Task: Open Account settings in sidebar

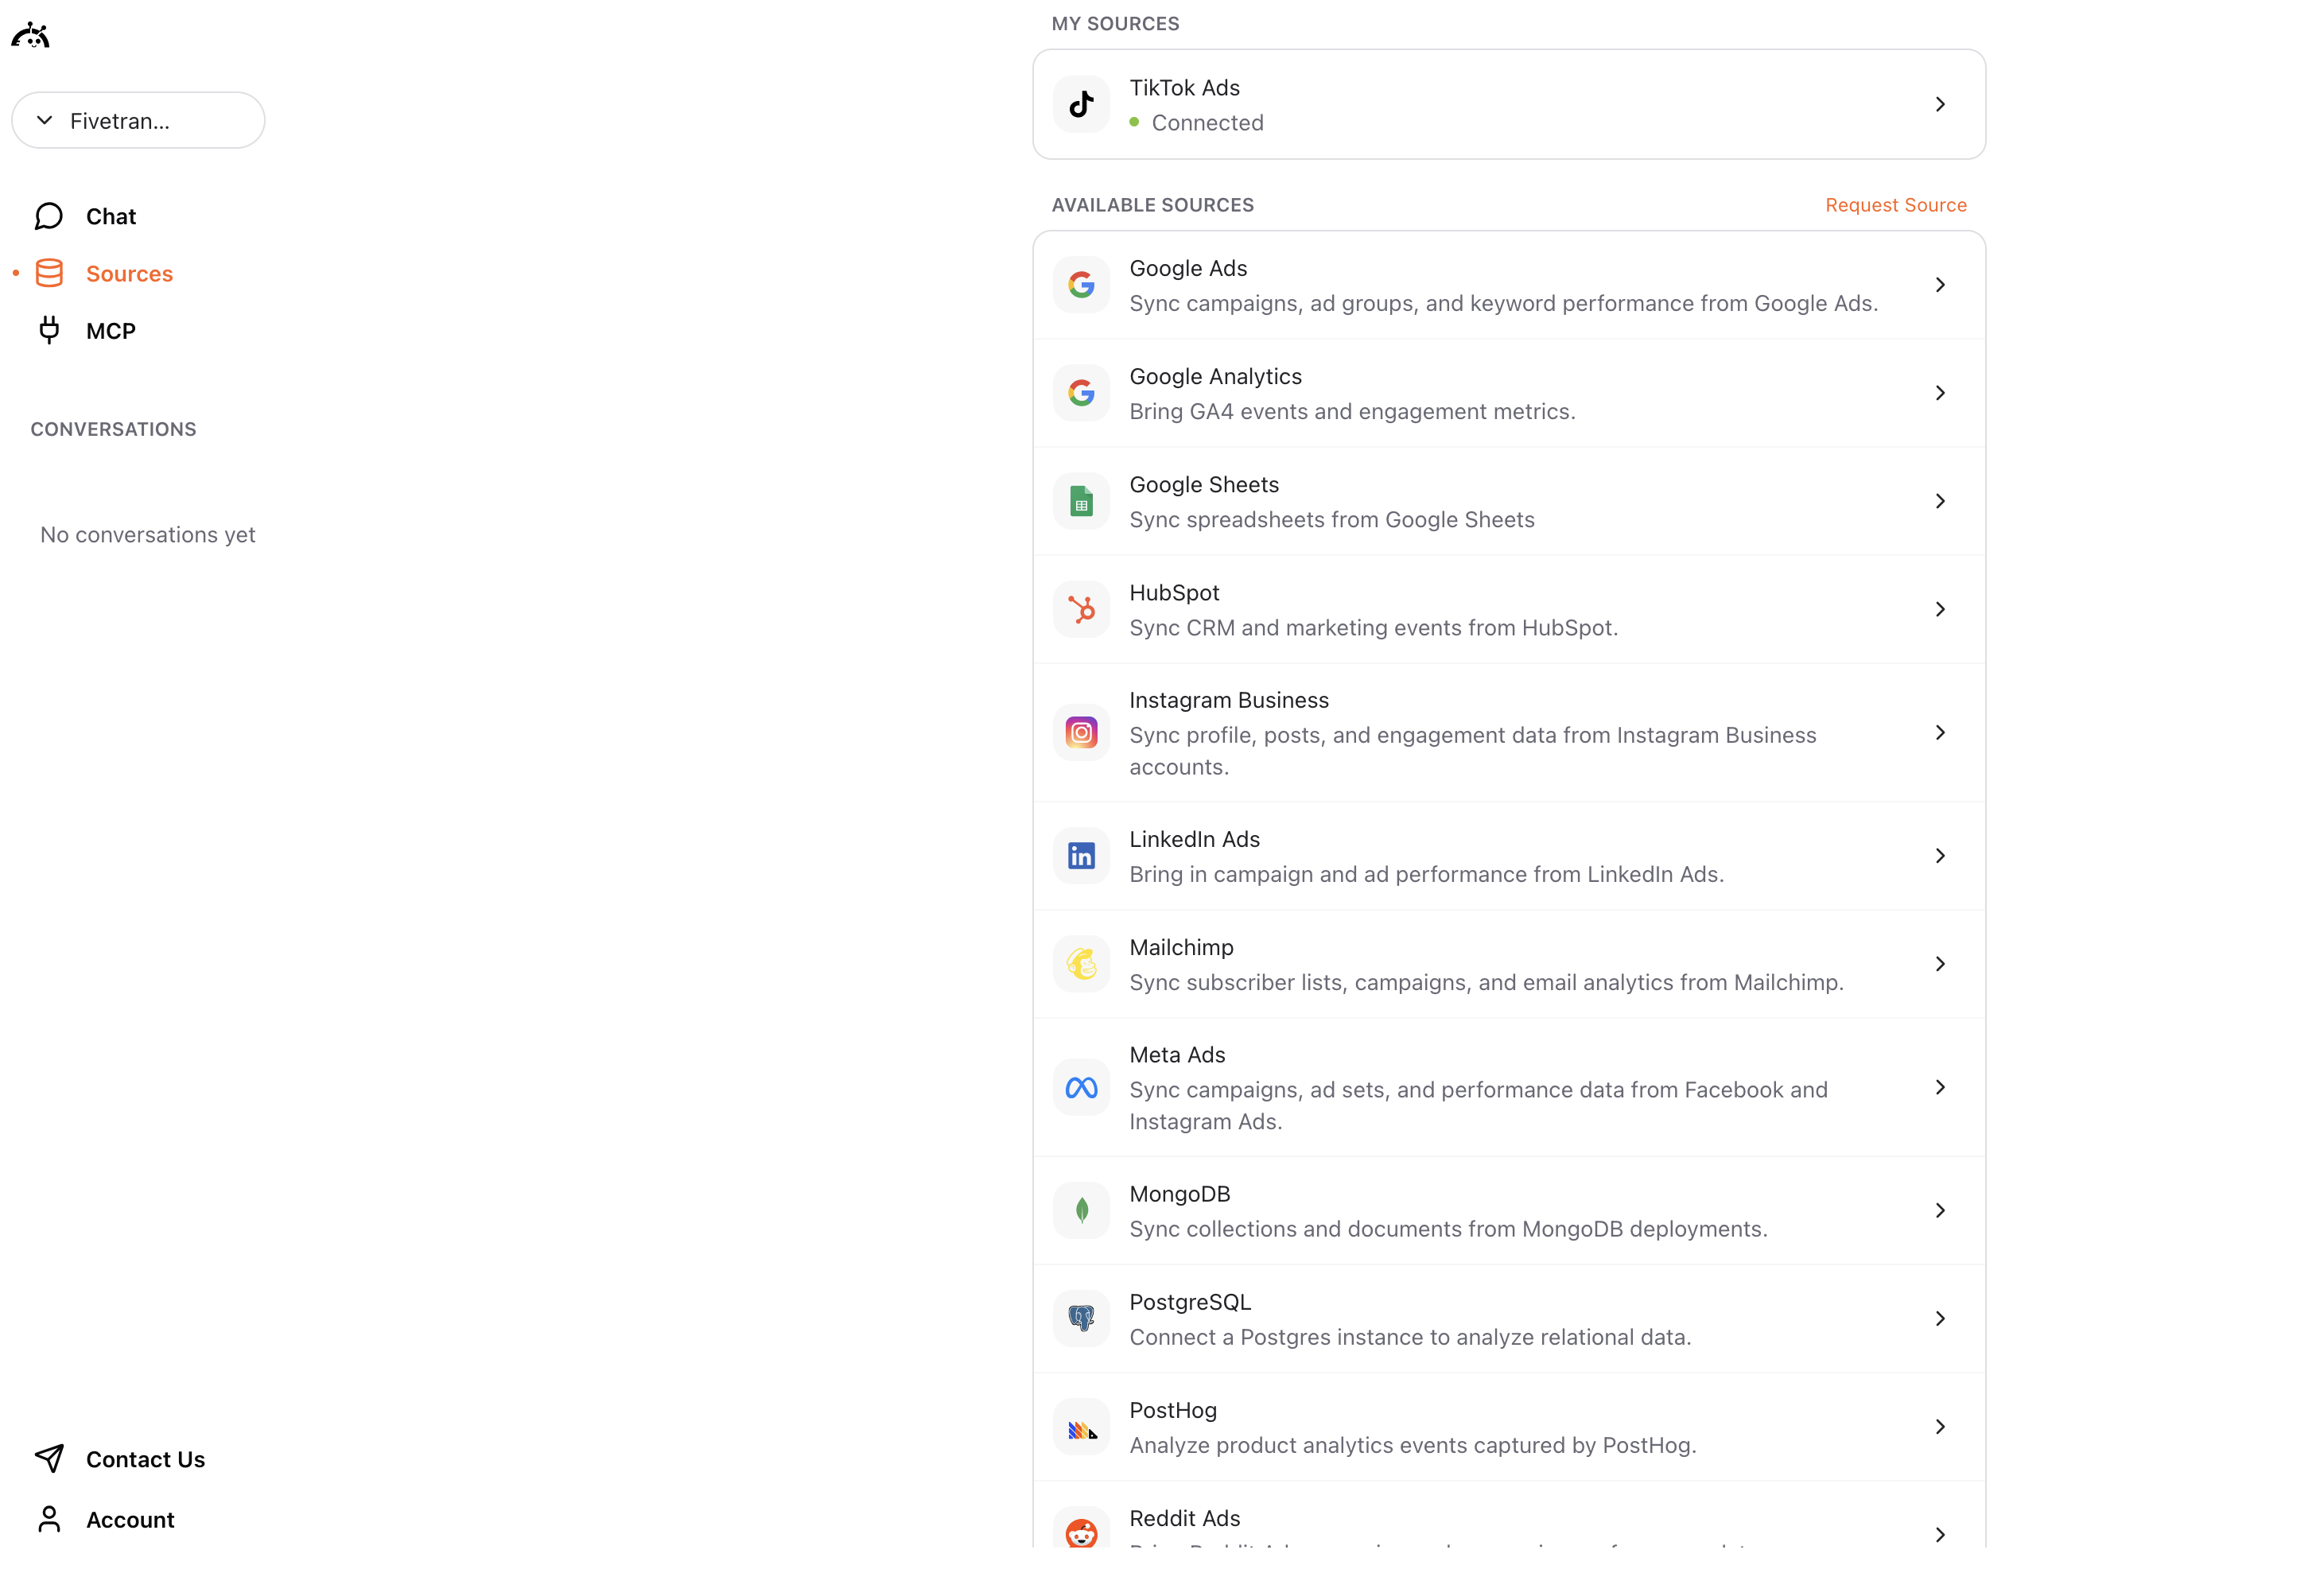Action: [x=129, y=1519]
